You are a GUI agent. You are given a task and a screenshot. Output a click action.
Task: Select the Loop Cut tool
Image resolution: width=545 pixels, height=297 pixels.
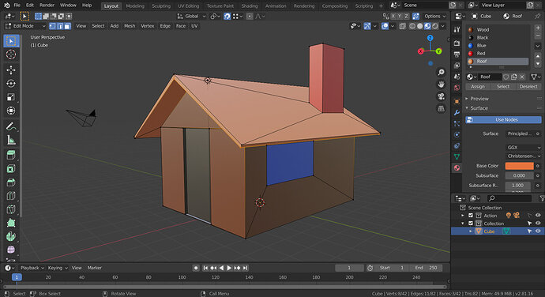pyautogui.click(x=11, y=196)
